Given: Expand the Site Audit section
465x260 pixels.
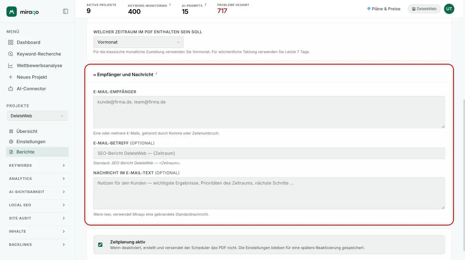Looking at the screenshot, I should [x=37, y=218].
